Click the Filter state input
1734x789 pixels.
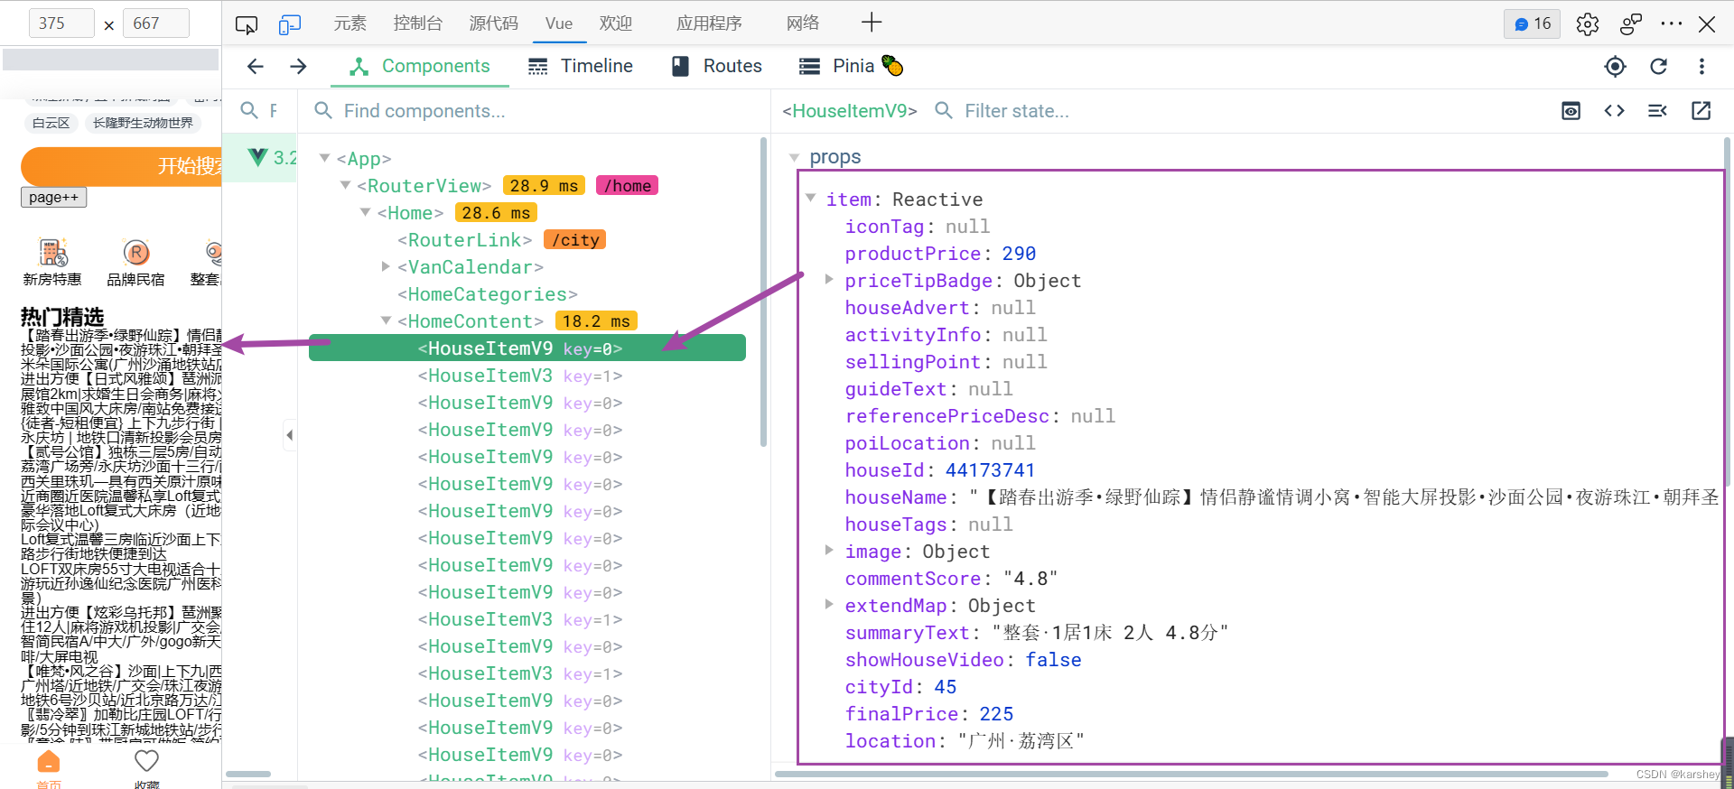click(1237, 111)
